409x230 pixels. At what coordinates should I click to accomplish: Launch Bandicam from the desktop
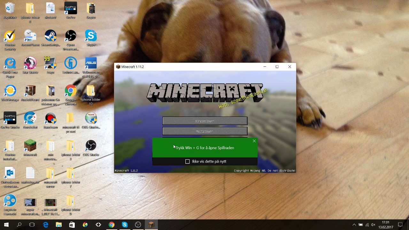(50, 120)
